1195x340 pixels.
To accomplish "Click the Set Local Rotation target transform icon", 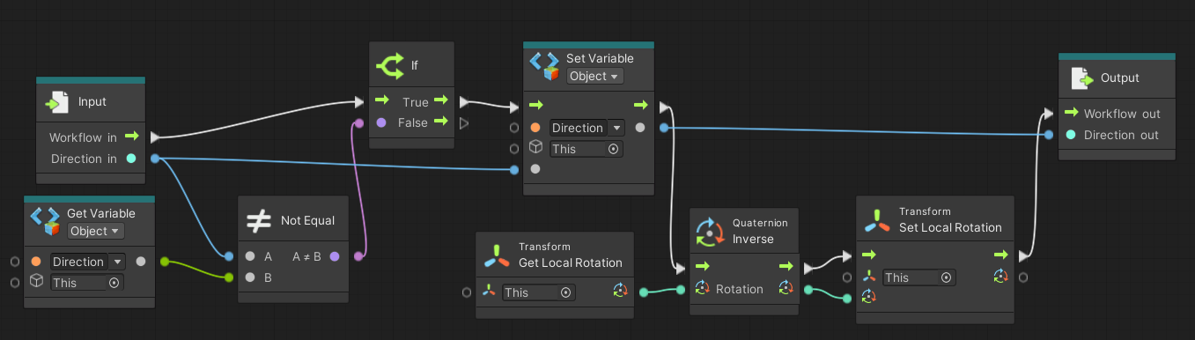I will point(870,277).
